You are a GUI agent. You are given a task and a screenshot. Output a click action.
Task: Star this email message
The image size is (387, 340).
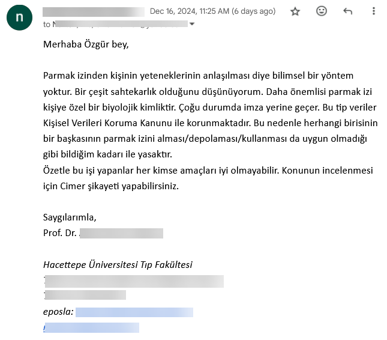(295, 11)
